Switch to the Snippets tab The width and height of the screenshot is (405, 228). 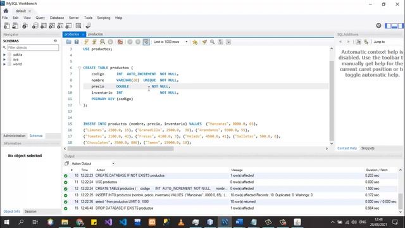pyautogui.click(x=368, y=148)
